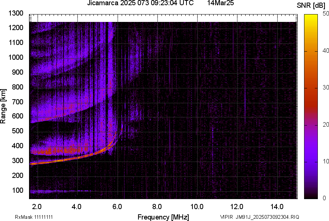The width and height of the screenshot is (329, 221).
Task: Click the range tick label '1000'
Action: pyautogui.click(x=16, y=57)
